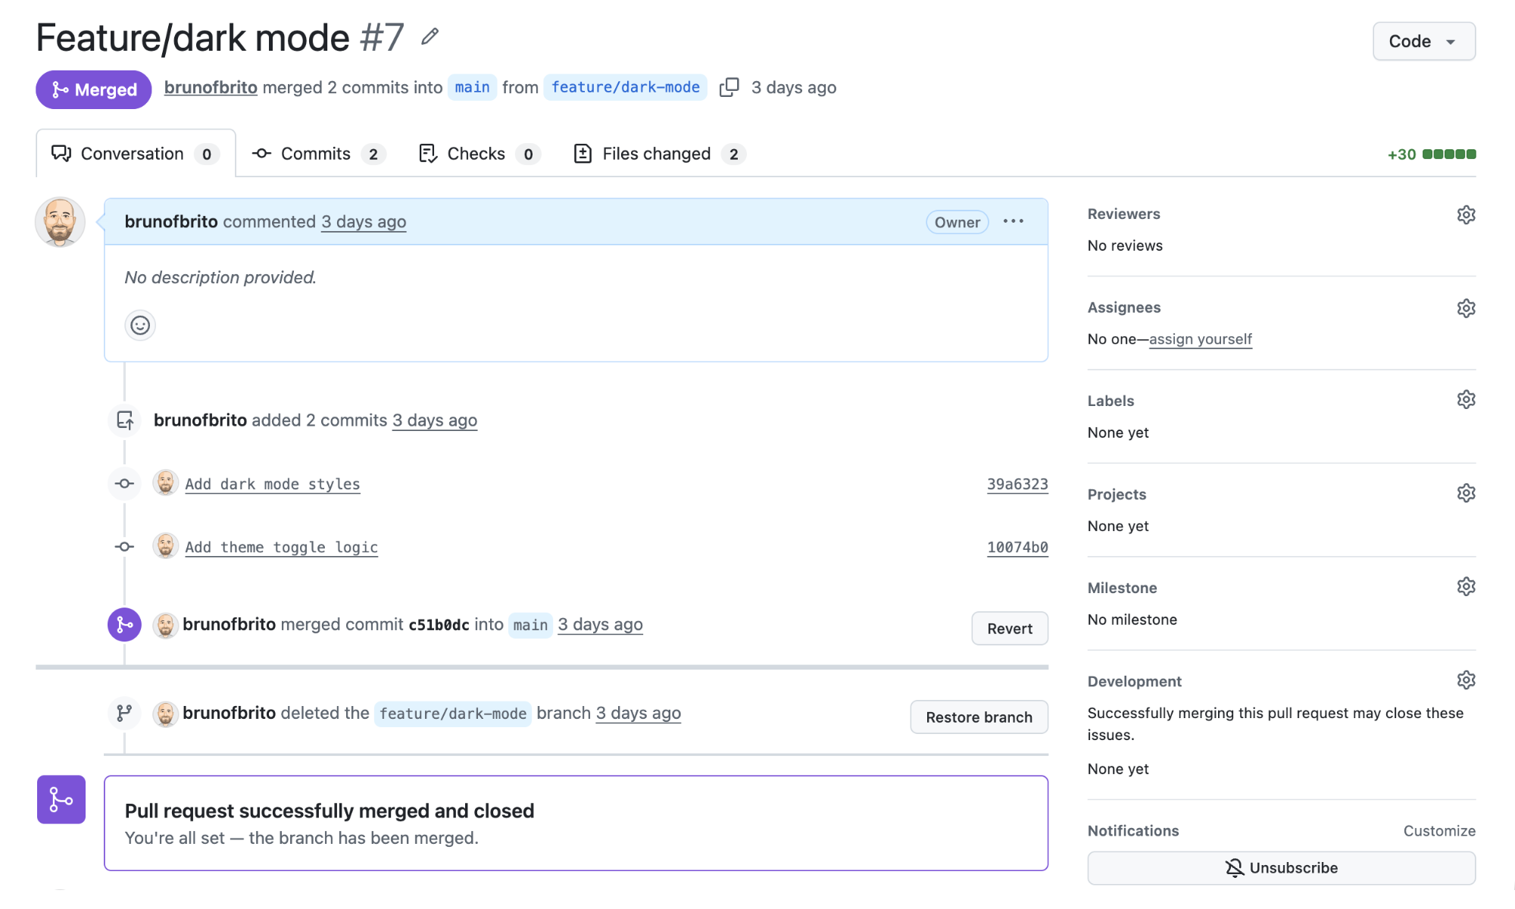Image resolution: width=1515 pixels, height=909 pixels.
Task: Open the Projects gear settings
Action: point(1466,493)
